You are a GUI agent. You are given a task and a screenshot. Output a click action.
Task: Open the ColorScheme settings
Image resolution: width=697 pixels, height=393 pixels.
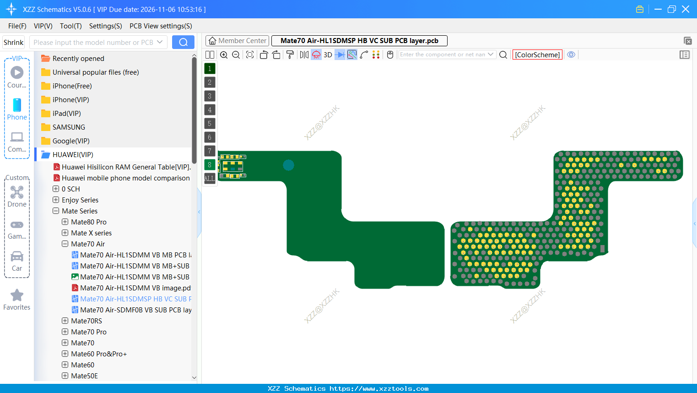tap(537, 55)
